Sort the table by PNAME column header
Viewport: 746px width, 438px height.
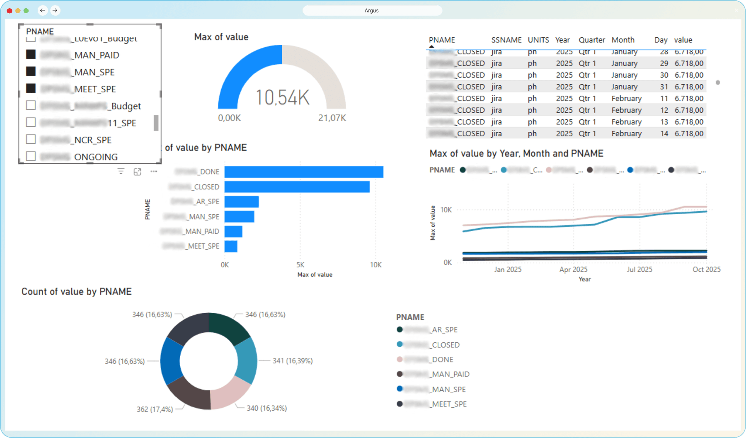[x=442, y=40]
